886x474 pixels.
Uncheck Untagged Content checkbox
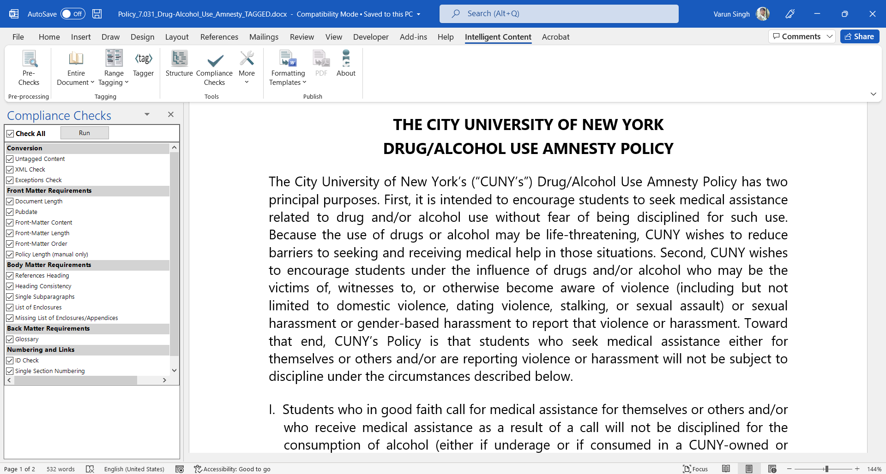pyautogui.click(x=10, y=159)
